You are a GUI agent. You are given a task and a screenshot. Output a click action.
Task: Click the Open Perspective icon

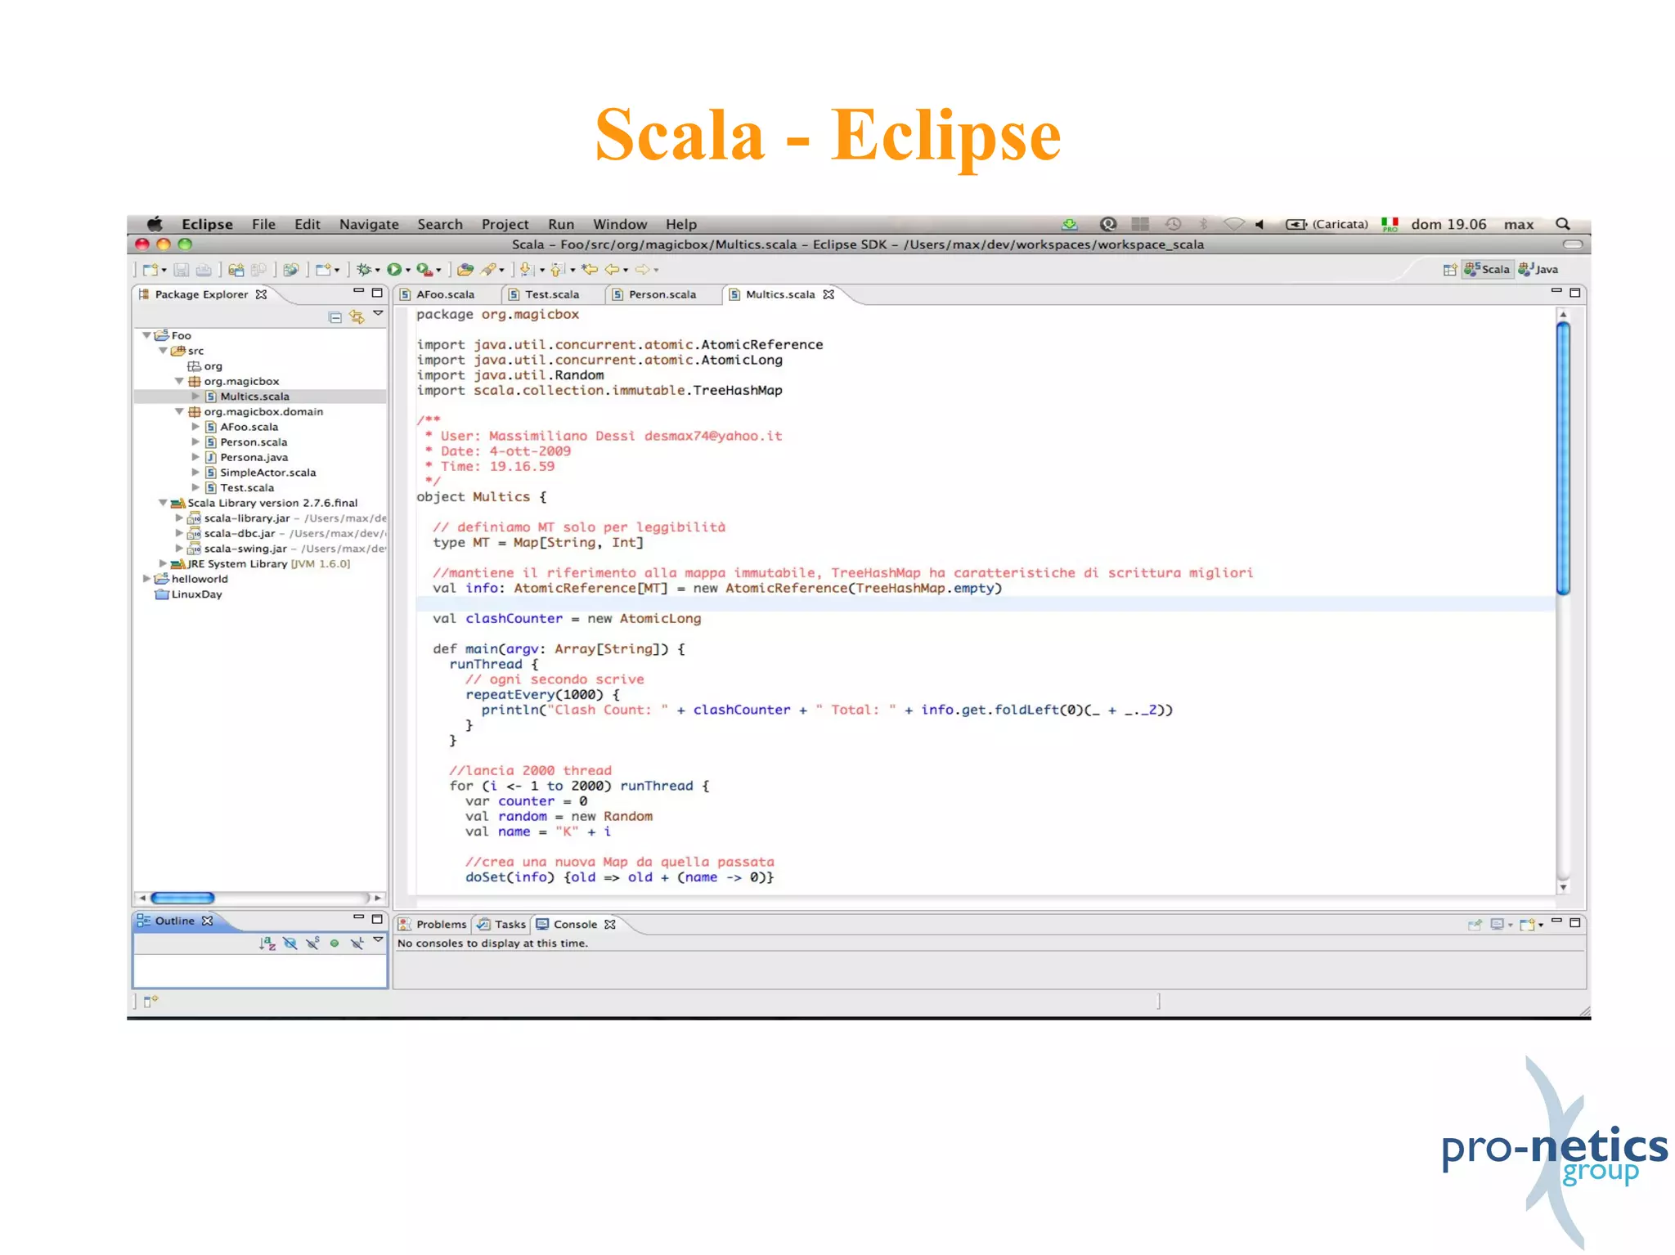[x=1449, y=270]
